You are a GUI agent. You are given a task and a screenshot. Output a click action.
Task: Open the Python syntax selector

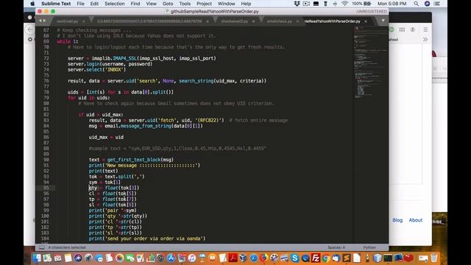(369, 247)
